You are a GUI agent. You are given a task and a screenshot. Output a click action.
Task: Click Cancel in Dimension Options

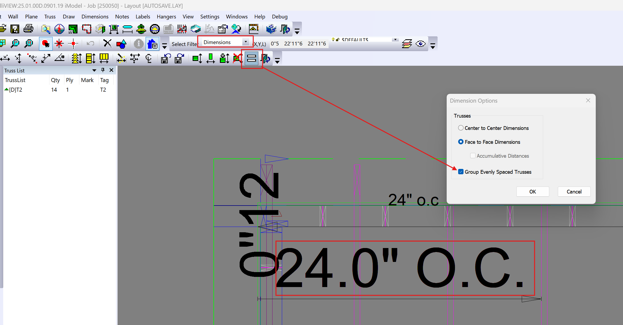574,192
